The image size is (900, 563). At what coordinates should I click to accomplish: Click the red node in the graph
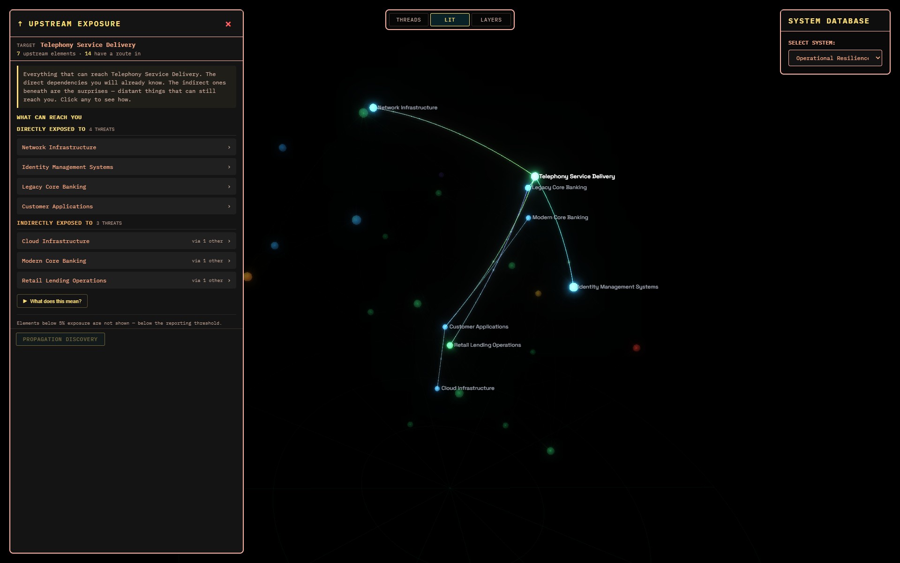637,348
